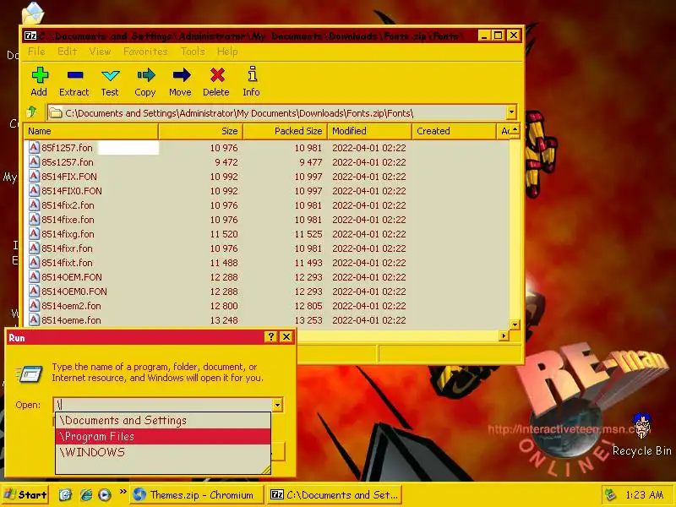Image resolution: width=676 pixels, height=507 pixels.
Task: Choose the Move toolbar icon
Action: click(x=182, y=75)
